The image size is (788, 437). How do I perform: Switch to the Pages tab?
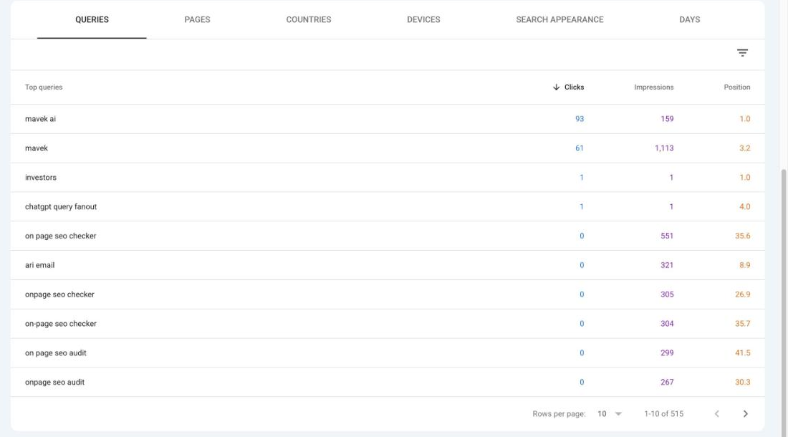tap(197, 19)
